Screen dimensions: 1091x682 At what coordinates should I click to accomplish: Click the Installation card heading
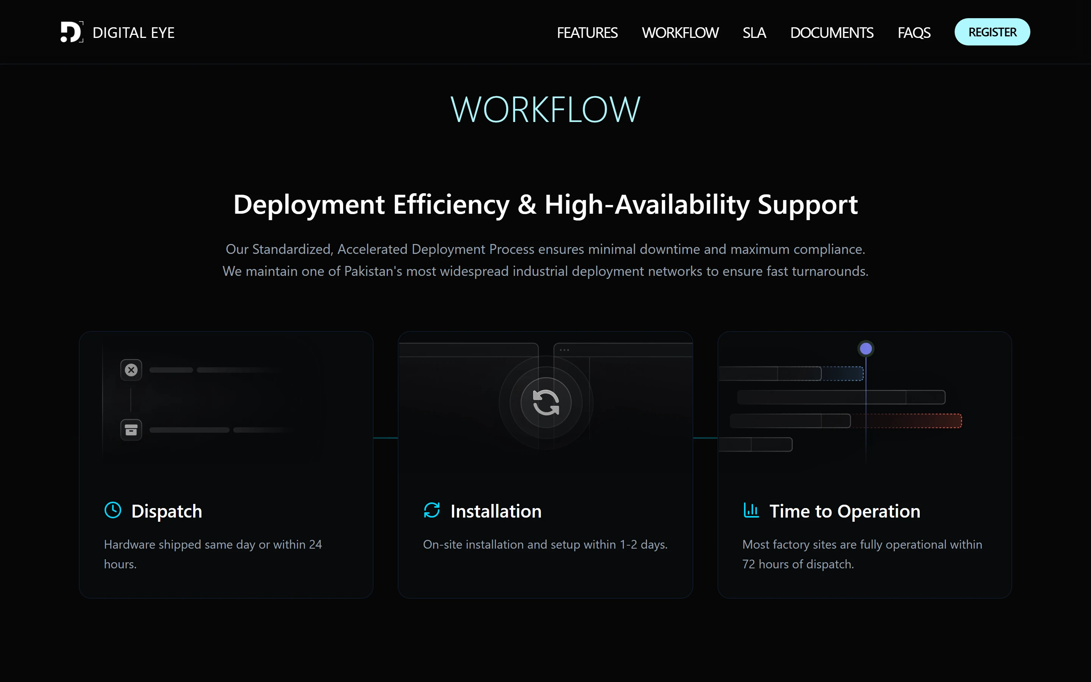click(496, 511)
